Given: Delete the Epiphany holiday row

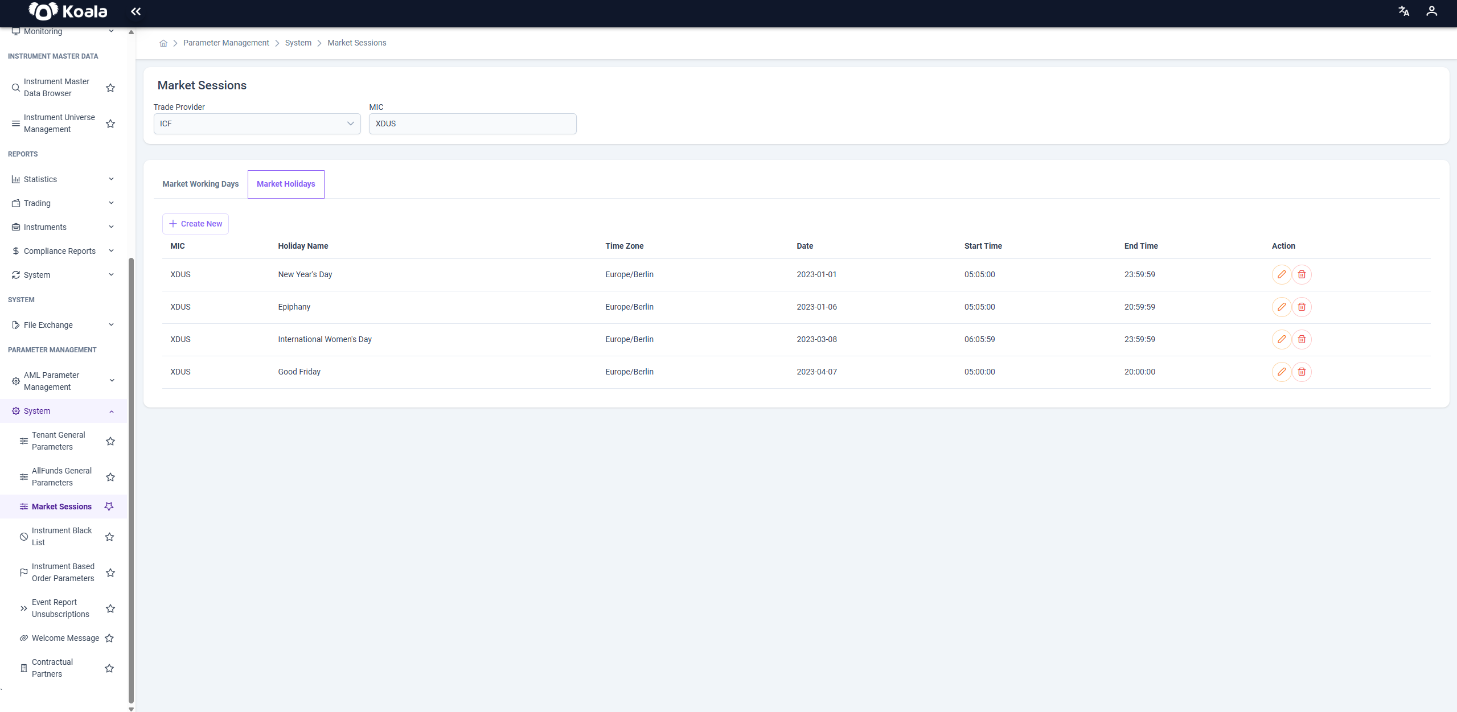Looking at the screenshot, I should click(x=1302, y=307).
